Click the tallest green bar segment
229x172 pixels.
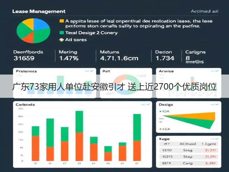[x=50, y=133]
